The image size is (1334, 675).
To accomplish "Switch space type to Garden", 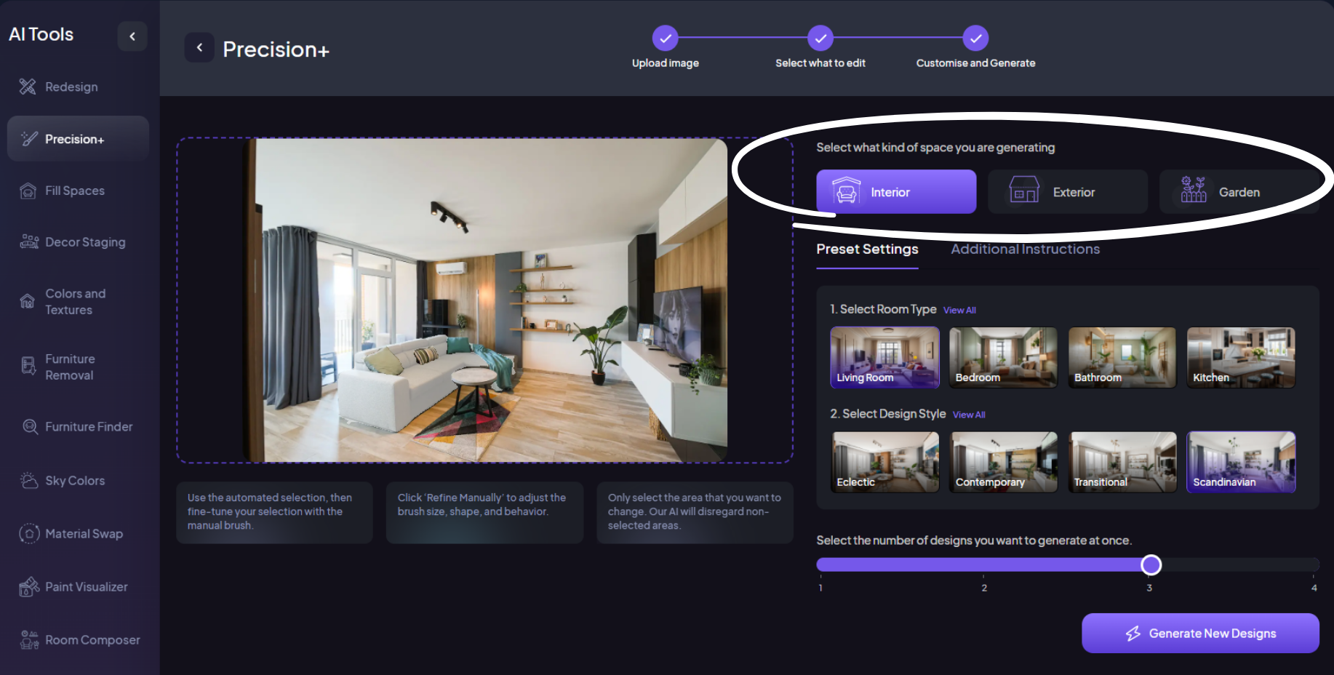I will pos(1238,192).
